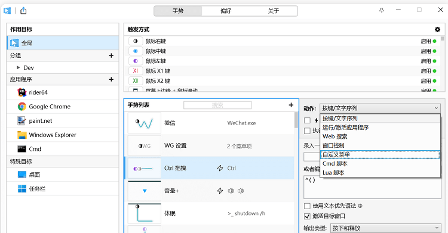Choose 按键/文字序列 from dropdown list

point(380,119)
